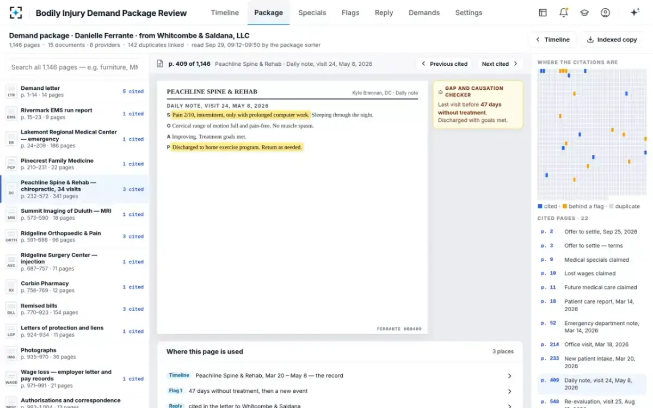Open the Demand letter 5 cited link
Image resolution: width=653 pixels, height=408 pixels.
coord(133,91)
